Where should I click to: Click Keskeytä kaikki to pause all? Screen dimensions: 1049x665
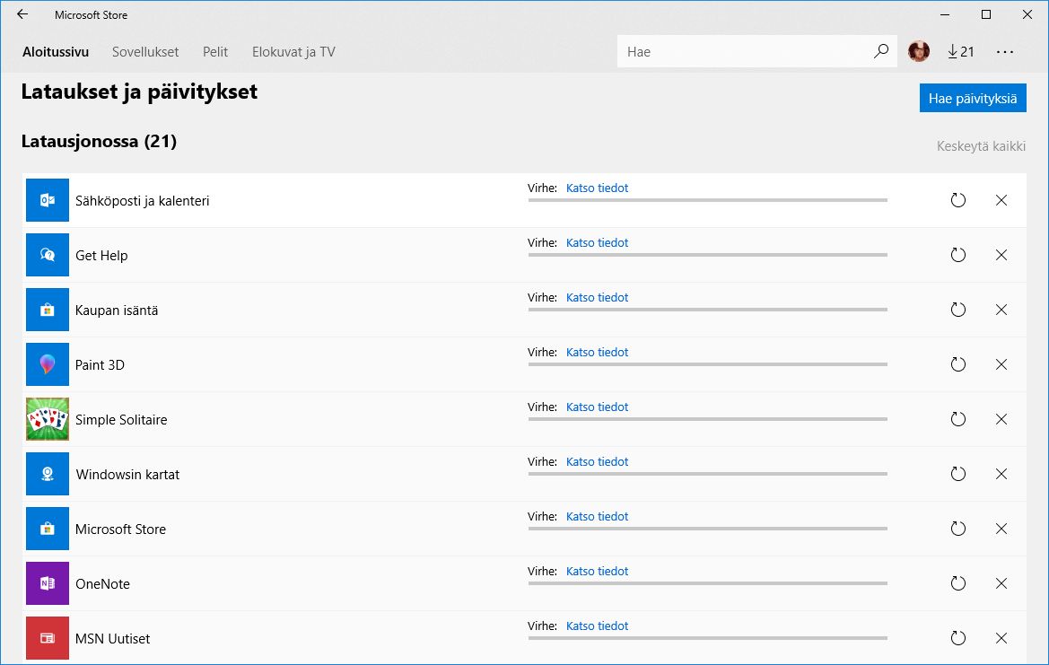(981, 146)
